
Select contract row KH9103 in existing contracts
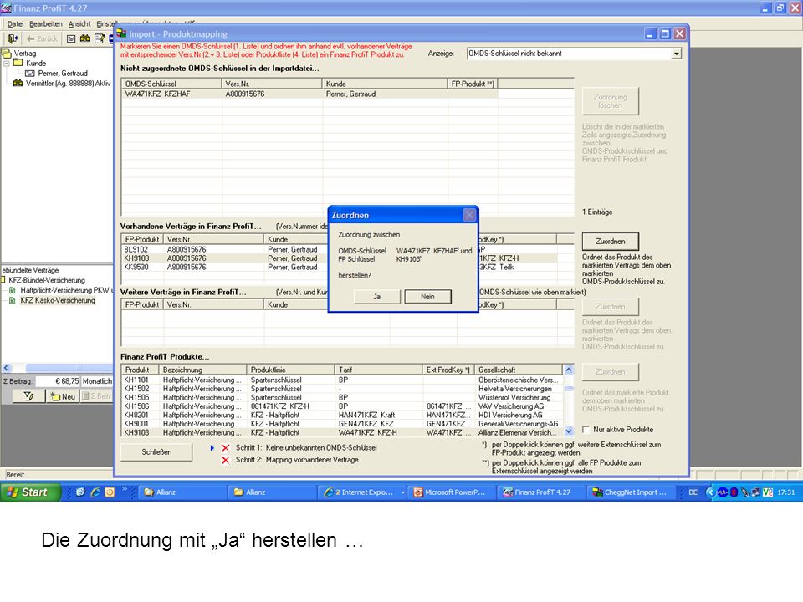coord(224,258)
